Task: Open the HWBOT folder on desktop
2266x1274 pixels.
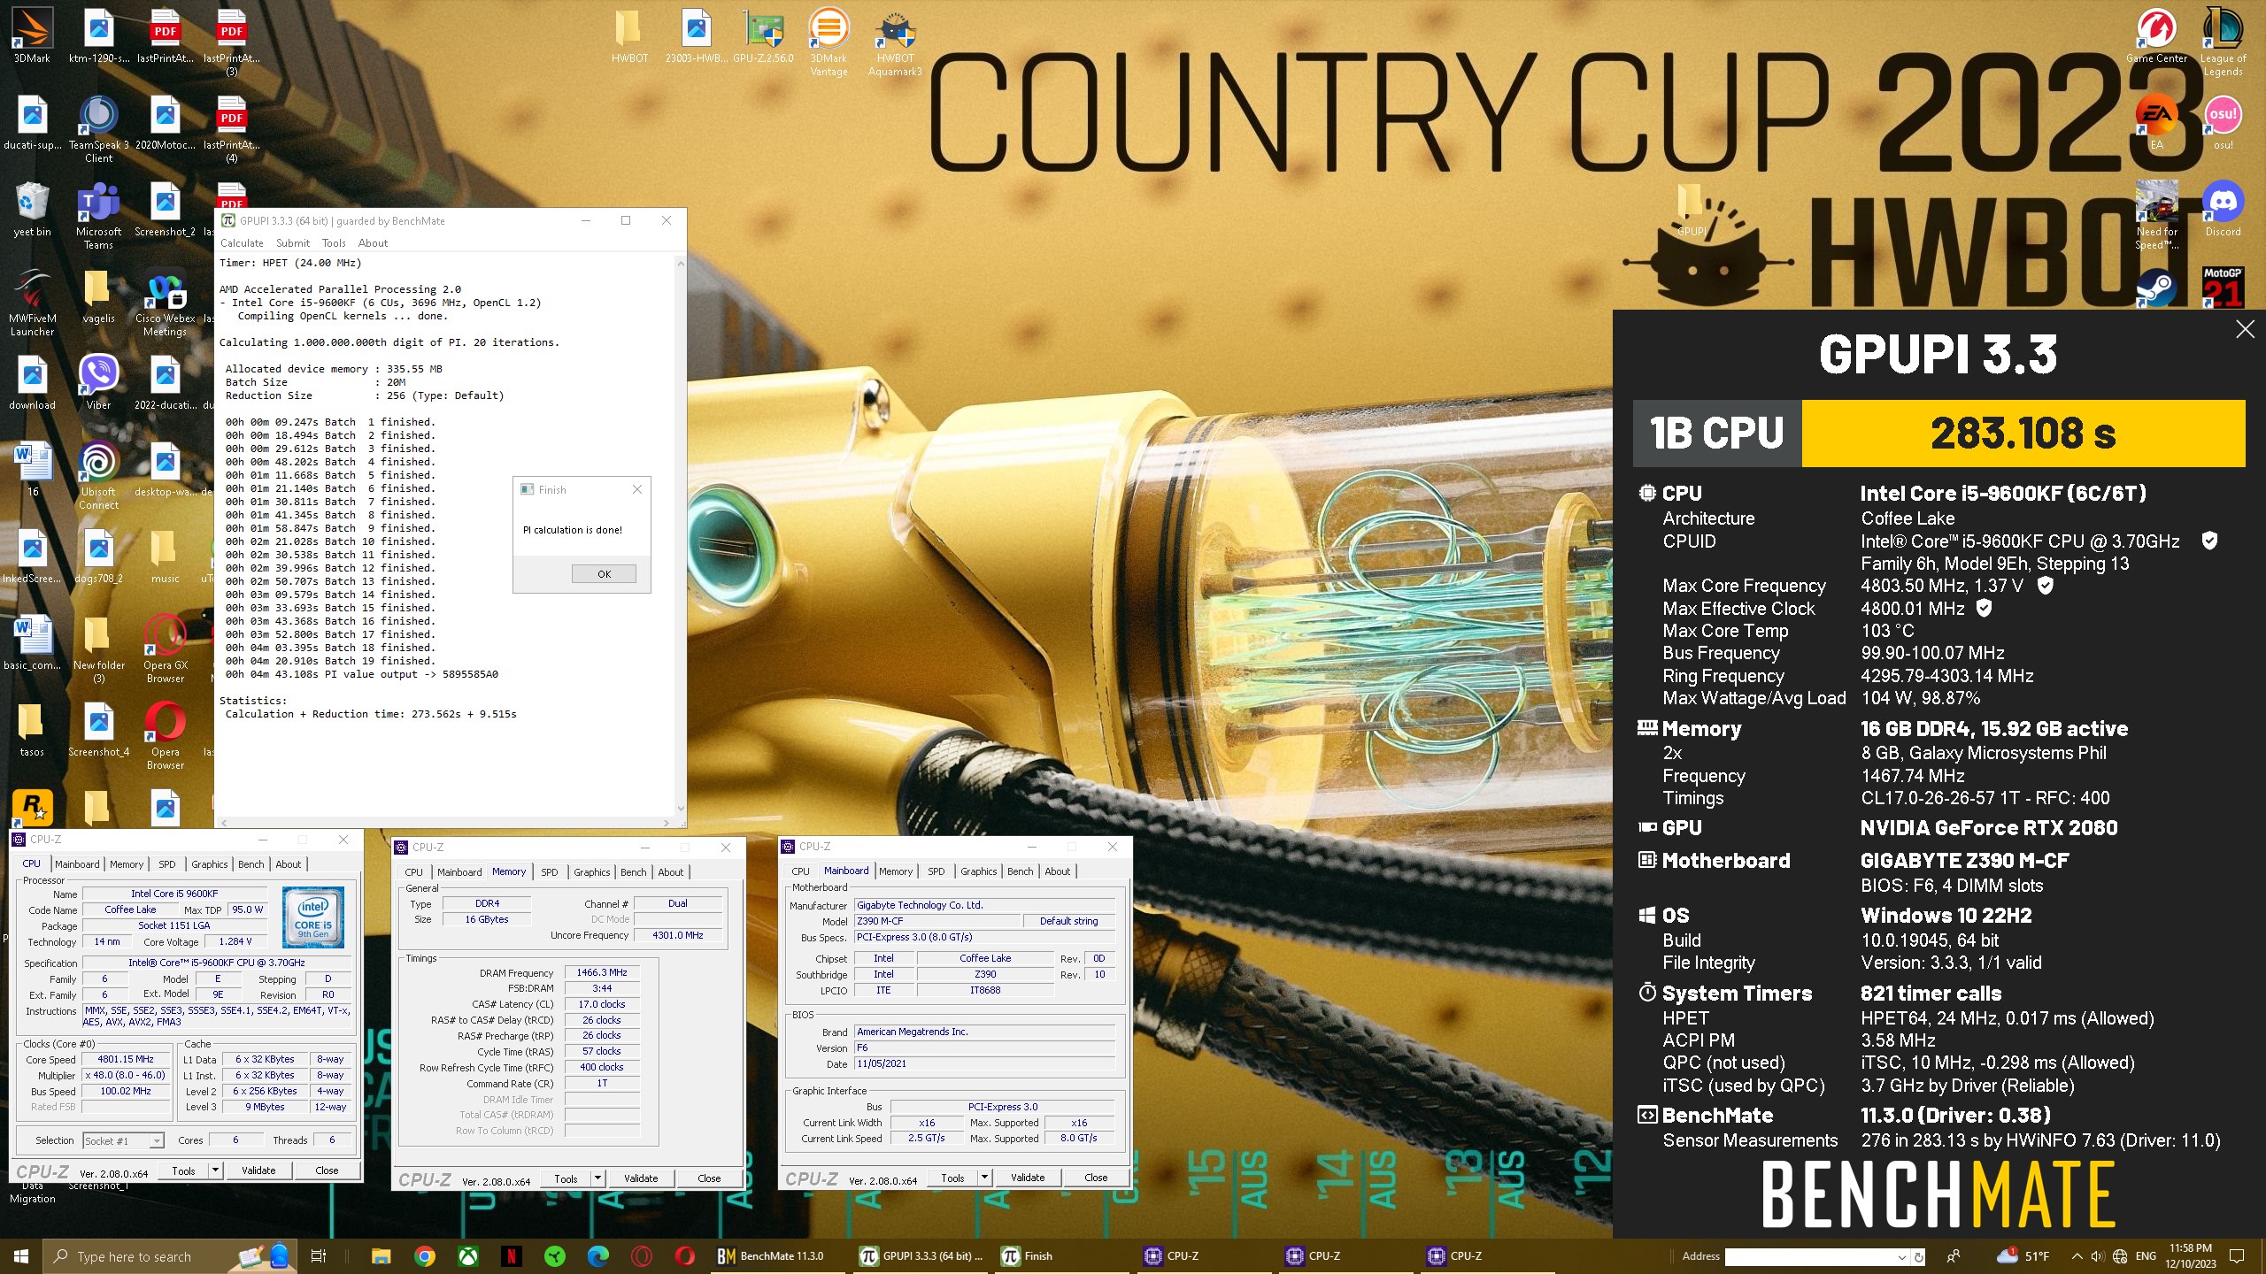Action: click(629, 35)
